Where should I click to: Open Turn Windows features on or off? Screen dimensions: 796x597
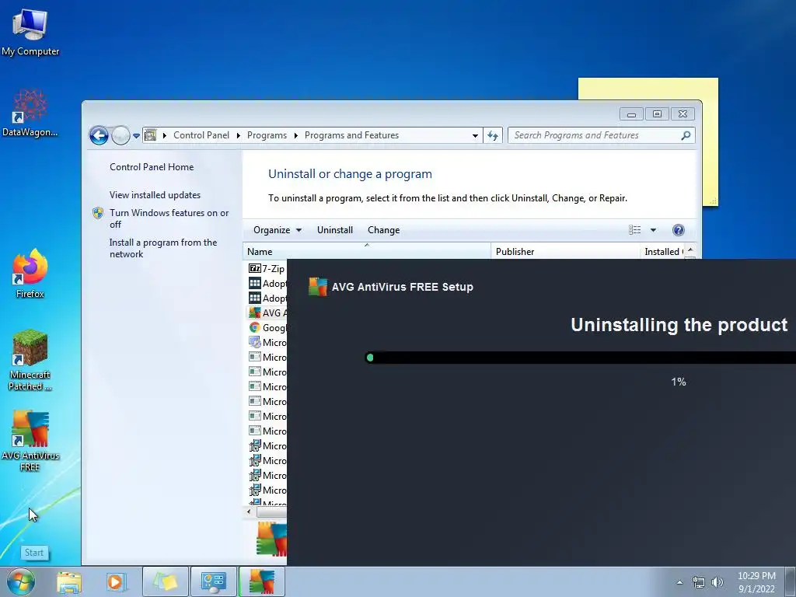(x=169, y=218)
